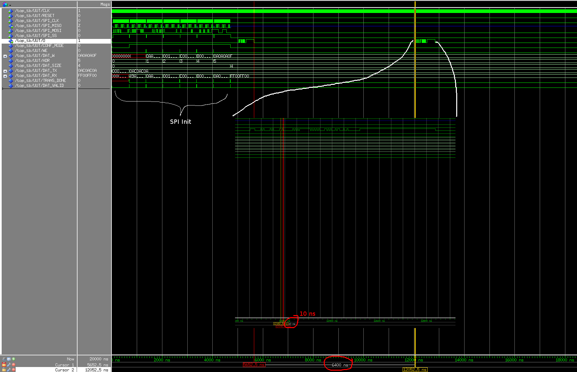Toggle the lock on Cursor 2
Image resolution: width=577 pixels, height=372 pixels.
click(x=4, y=370)
